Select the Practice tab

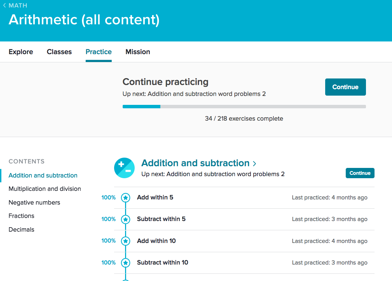pyautogui.click(x=98, y=52)
